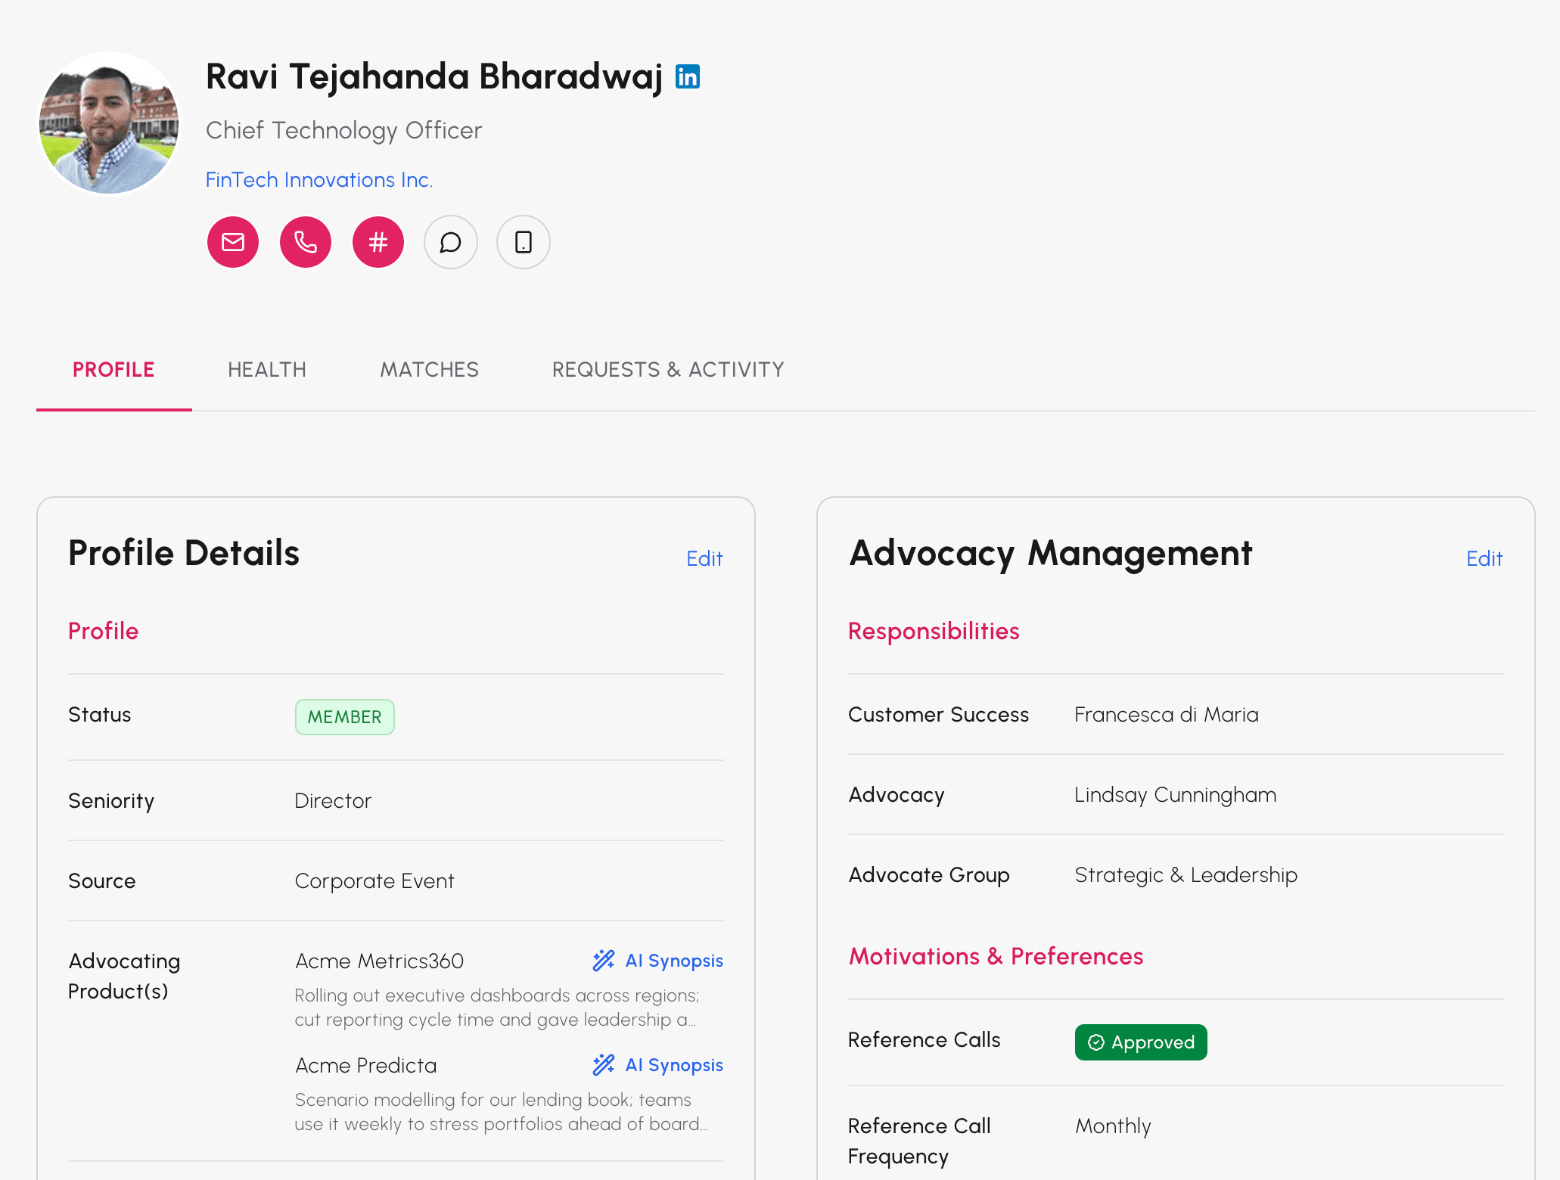Click AI Synopsis wand for Acme Metrics360

pos(604,961)
